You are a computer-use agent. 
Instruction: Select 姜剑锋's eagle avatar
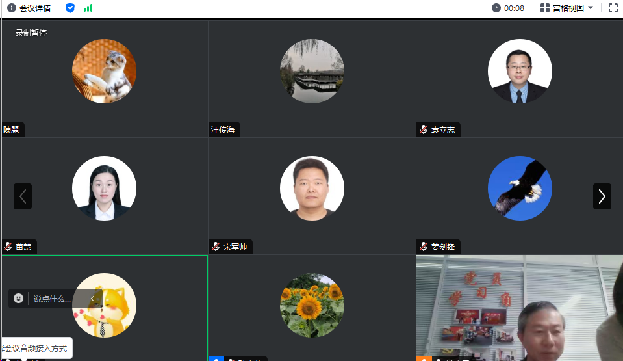click(x=520, y=188)
